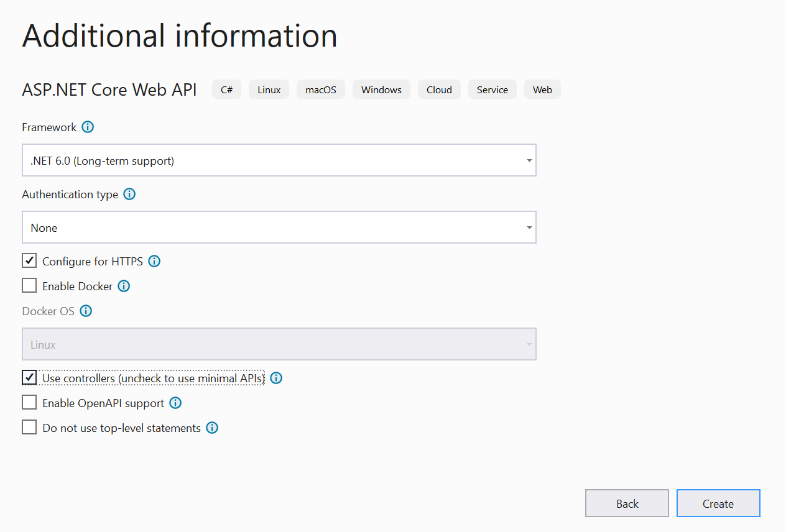Show info for Use controllers option
This screenshot has height=532, width=786.
(276, 378)
